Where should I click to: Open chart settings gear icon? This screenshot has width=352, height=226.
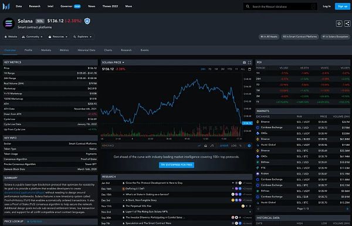point(249,146)
